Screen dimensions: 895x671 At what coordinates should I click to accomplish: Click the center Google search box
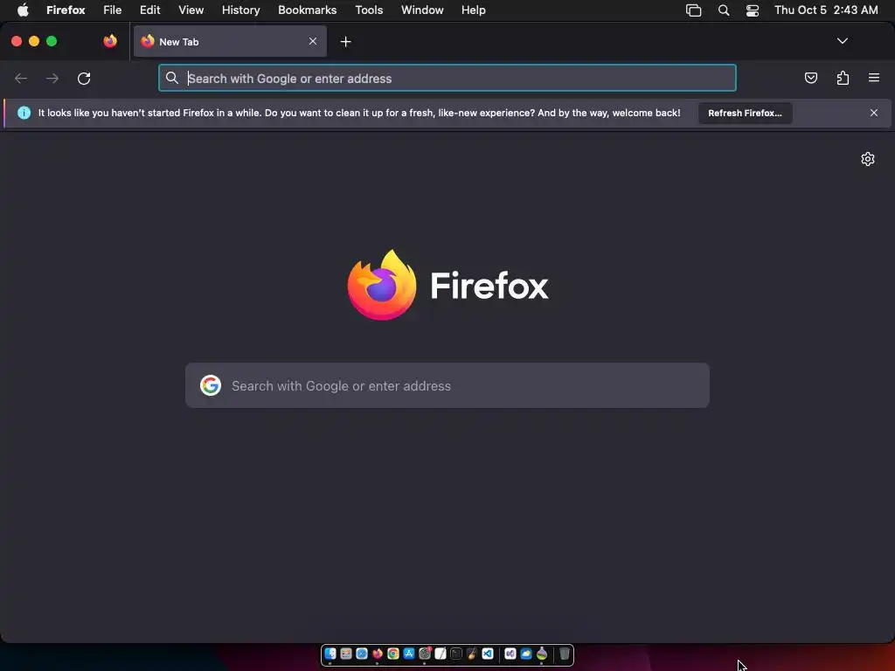(x=447, y=385)
